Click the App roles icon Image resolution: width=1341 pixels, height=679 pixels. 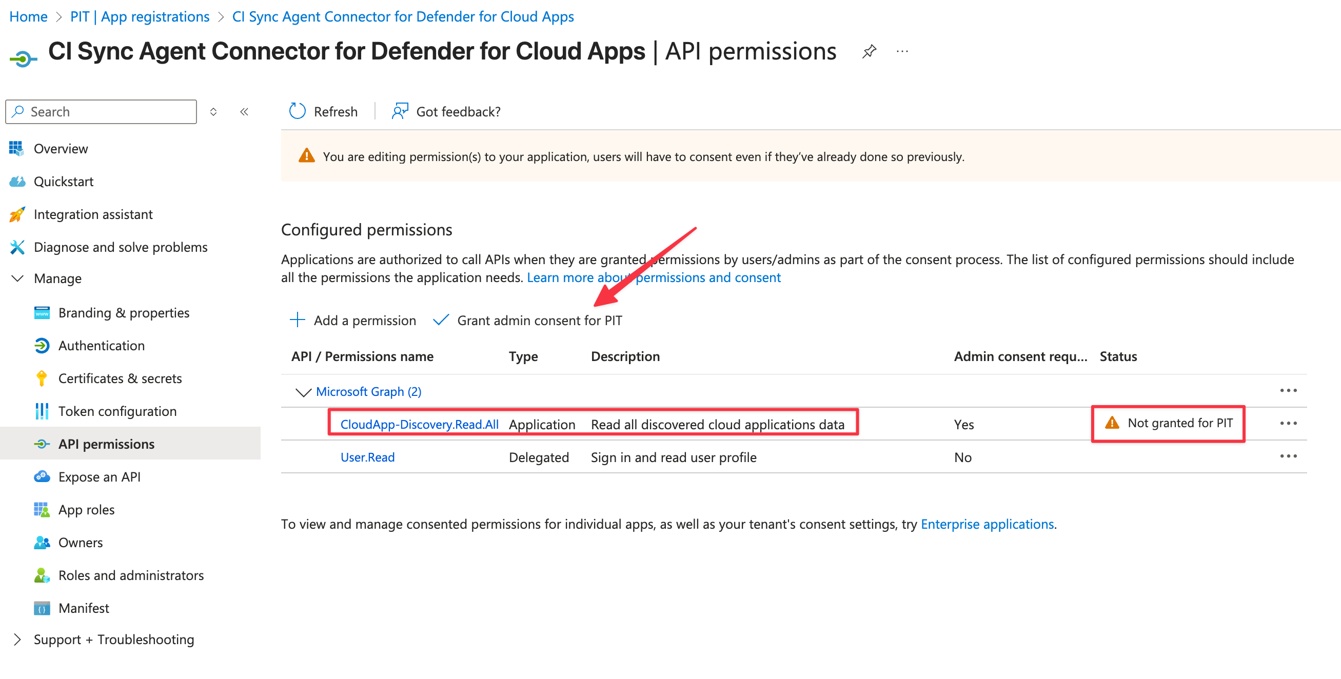[42, 509]
